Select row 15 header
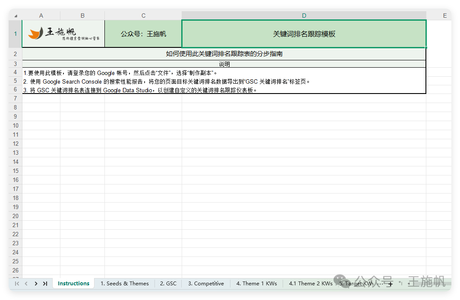The image size is (460, 300). tap(15, 171)
